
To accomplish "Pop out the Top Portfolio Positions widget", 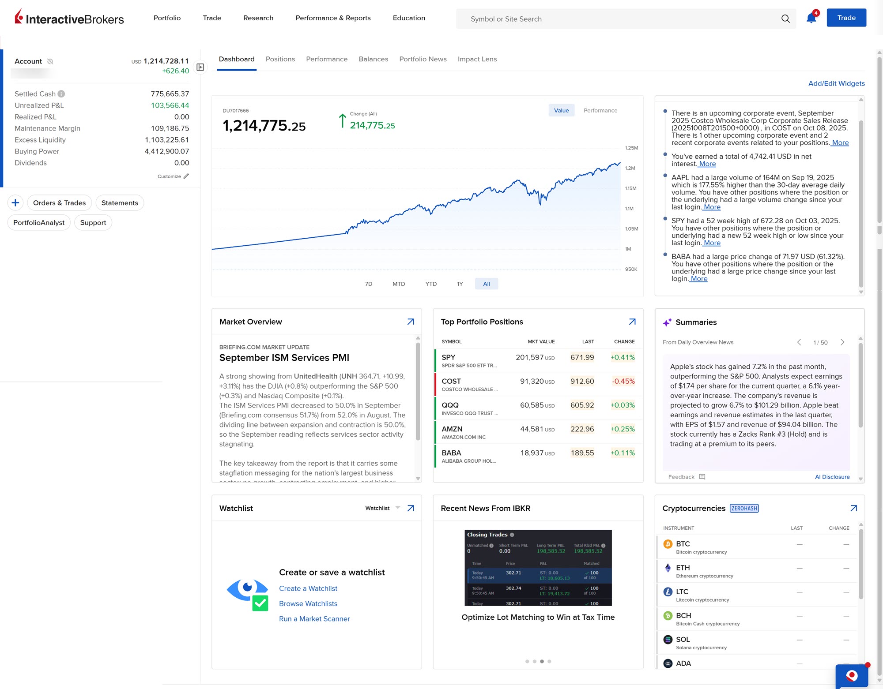I will (632, 322).
